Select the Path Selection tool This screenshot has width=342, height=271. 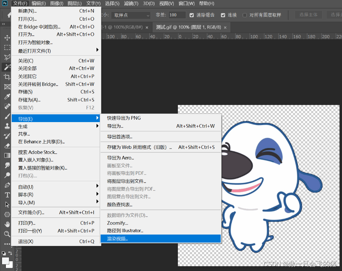(7, 205)
